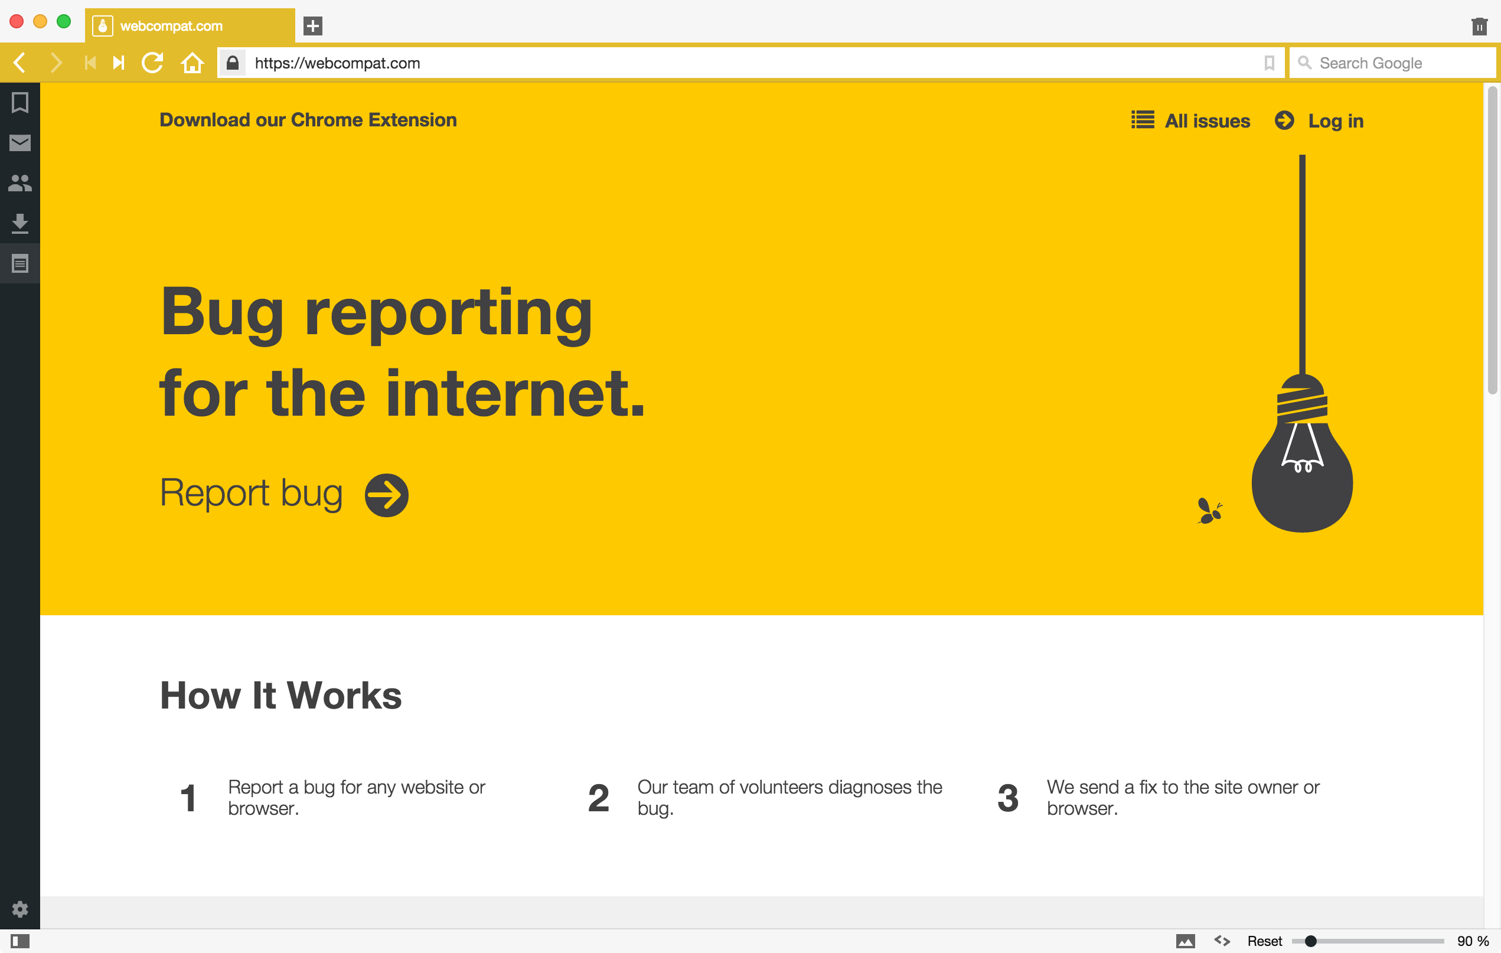Open the Contacts panel icon
Screen dimensions: 1501x953
[x=20, y=183]
